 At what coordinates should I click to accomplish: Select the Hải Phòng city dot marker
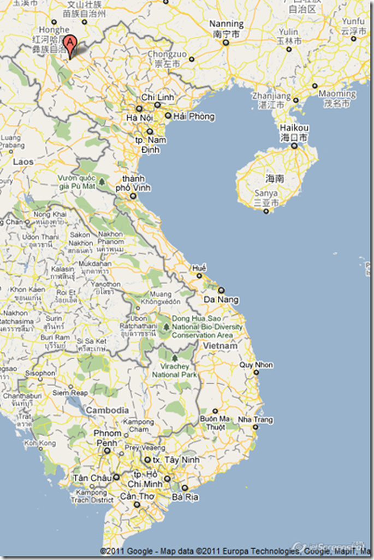click(168, 116)
